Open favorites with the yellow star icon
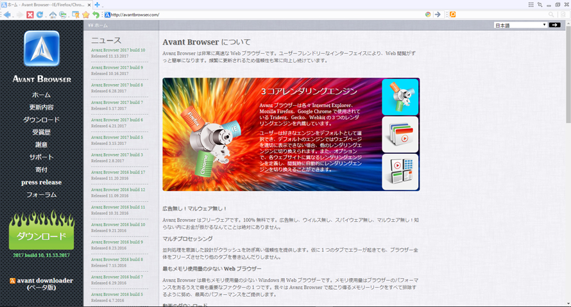The height and width of the screenshot is (307, 571). (x=85, y=15)
